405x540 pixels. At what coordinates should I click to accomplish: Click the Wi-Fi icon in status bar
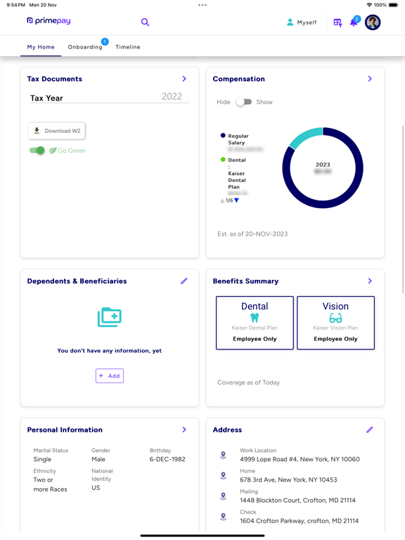point(369,5)
